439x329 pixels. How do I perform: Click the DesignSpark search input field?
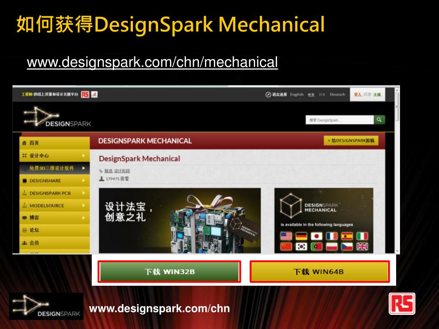coord(340,120)
